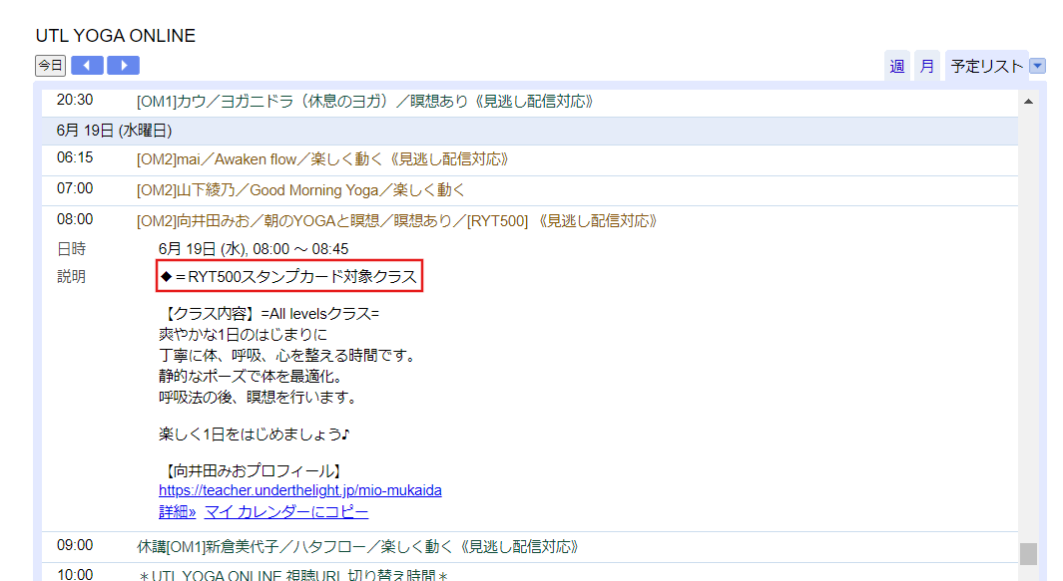
Task: Click the 【クラス内容】=All levelsクラス= line
Action: pos(269,314)
